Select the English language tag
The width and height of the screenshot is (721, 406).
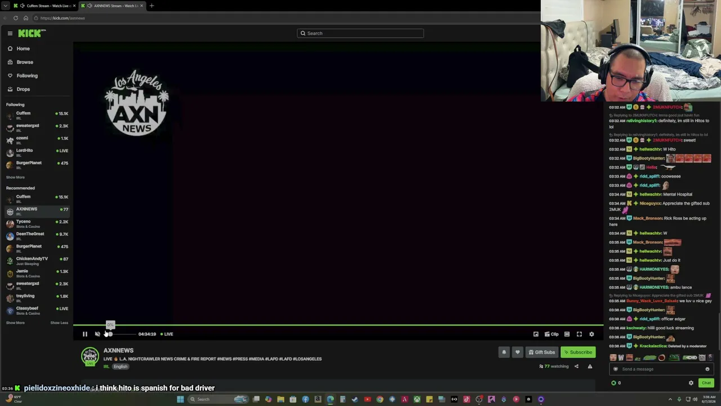point(121,367)
